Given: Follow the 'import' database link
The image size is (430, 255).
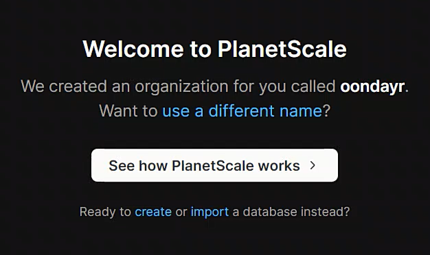Looking at the screenshot, I should [210, 212].
